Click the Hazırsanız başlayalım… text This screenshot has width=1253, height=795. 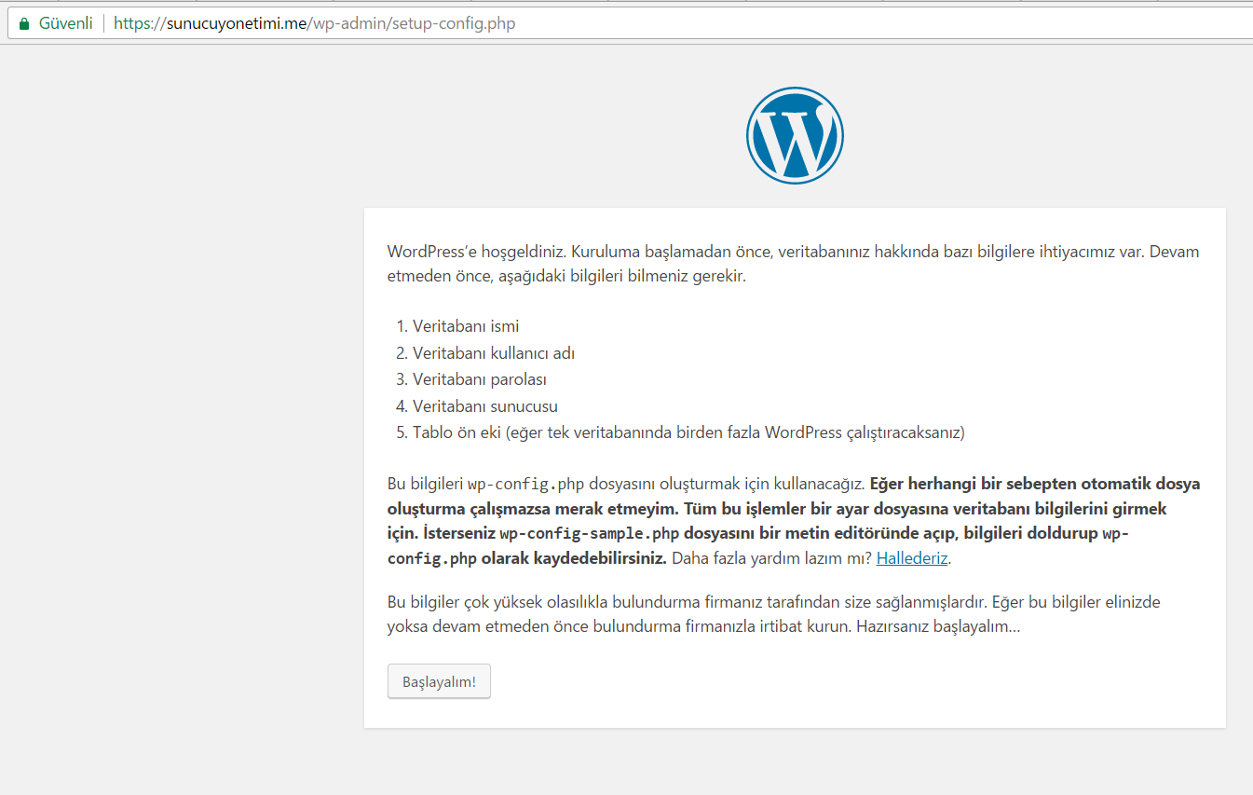coord(938,626)
